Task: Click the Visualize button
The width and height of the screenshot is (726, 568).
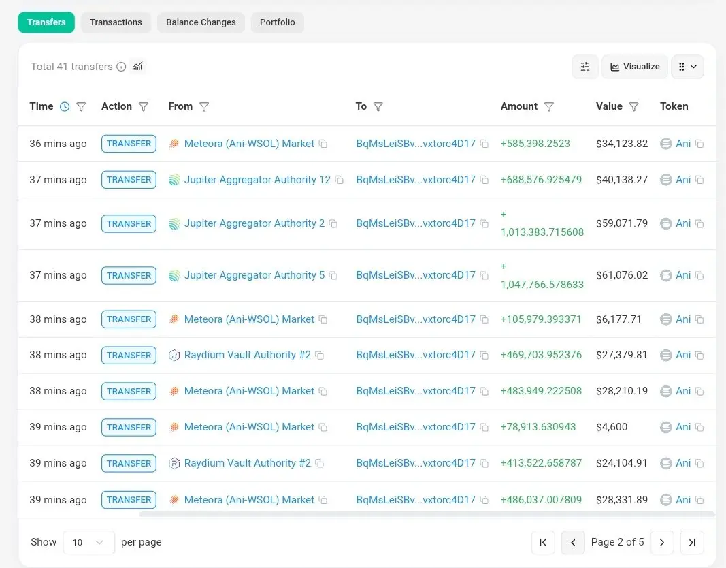Action: (x=635, y=67)
